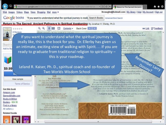The width and height of the screenshot is (166, 125).
Task: Open the first orange related book thumbnail
Action: click(x=7, y=120)
